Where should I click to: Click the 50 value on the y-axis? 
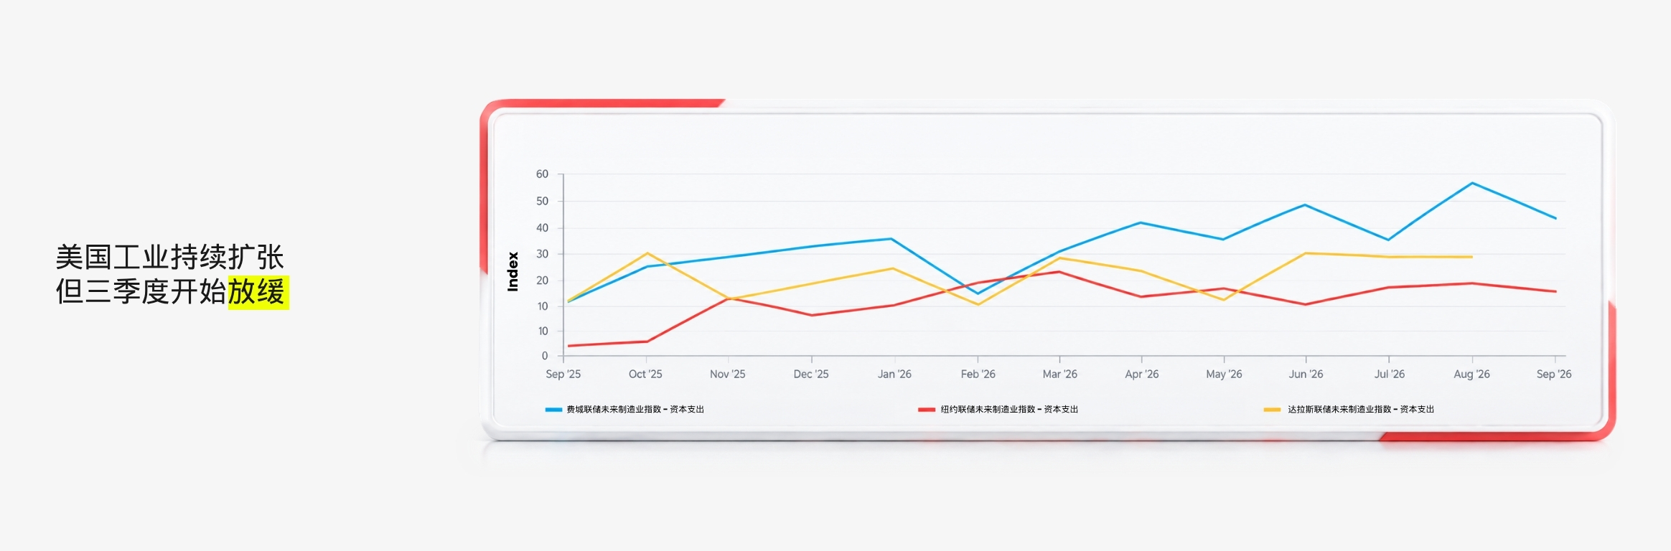542,202
